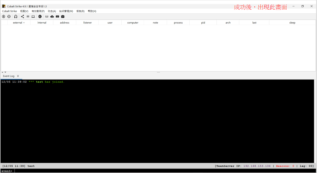This screenshot has height=173, width=317.
Task: Click the TeamServer IP 192.168.153.136 text
Action: tap(243, 166)
